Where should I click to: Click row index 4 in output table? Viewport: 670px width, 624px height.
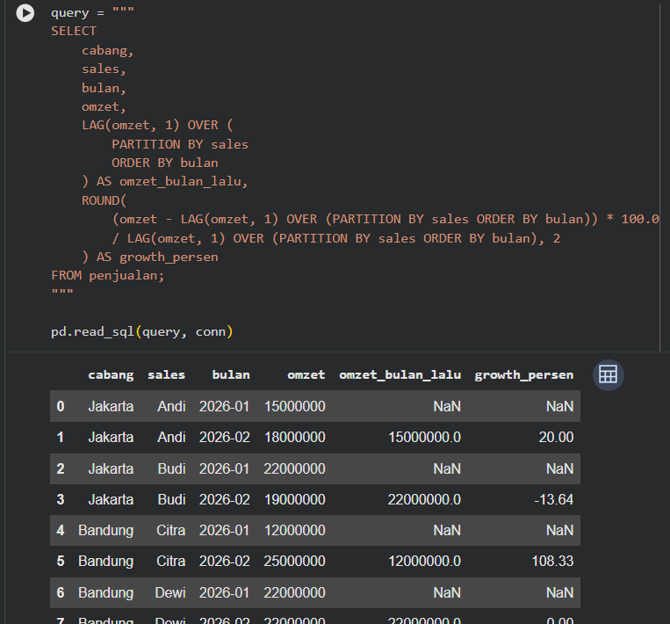(x=61, y=530)
